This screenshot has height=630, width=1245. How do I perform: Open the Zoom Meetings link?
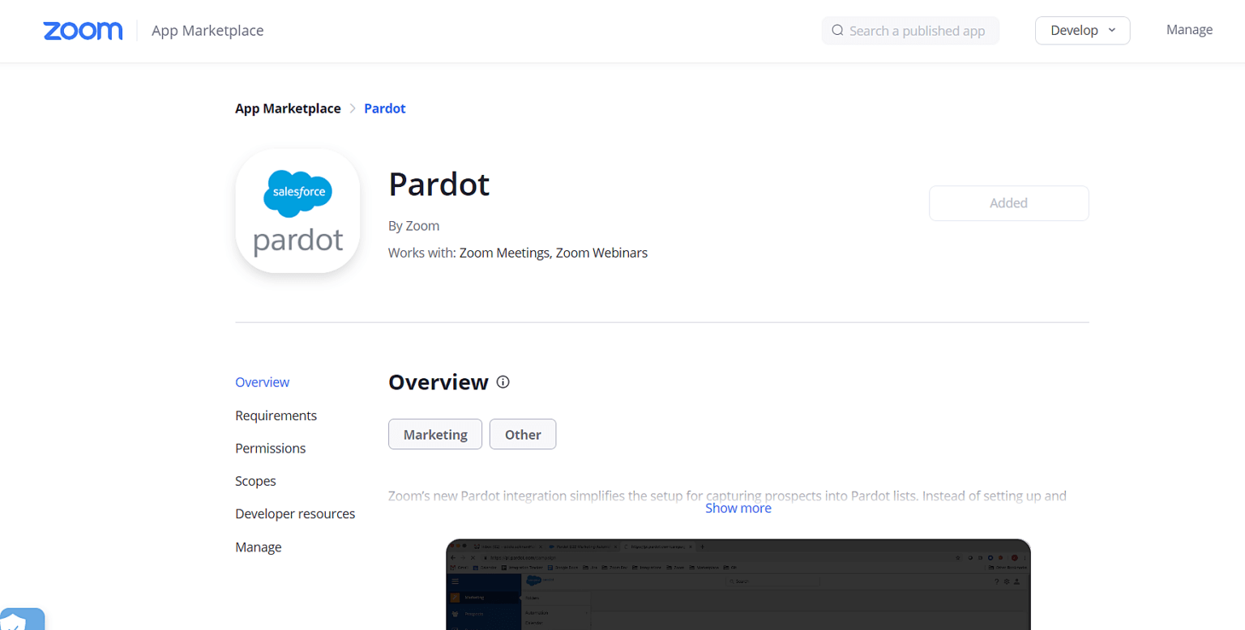(504, 252)
